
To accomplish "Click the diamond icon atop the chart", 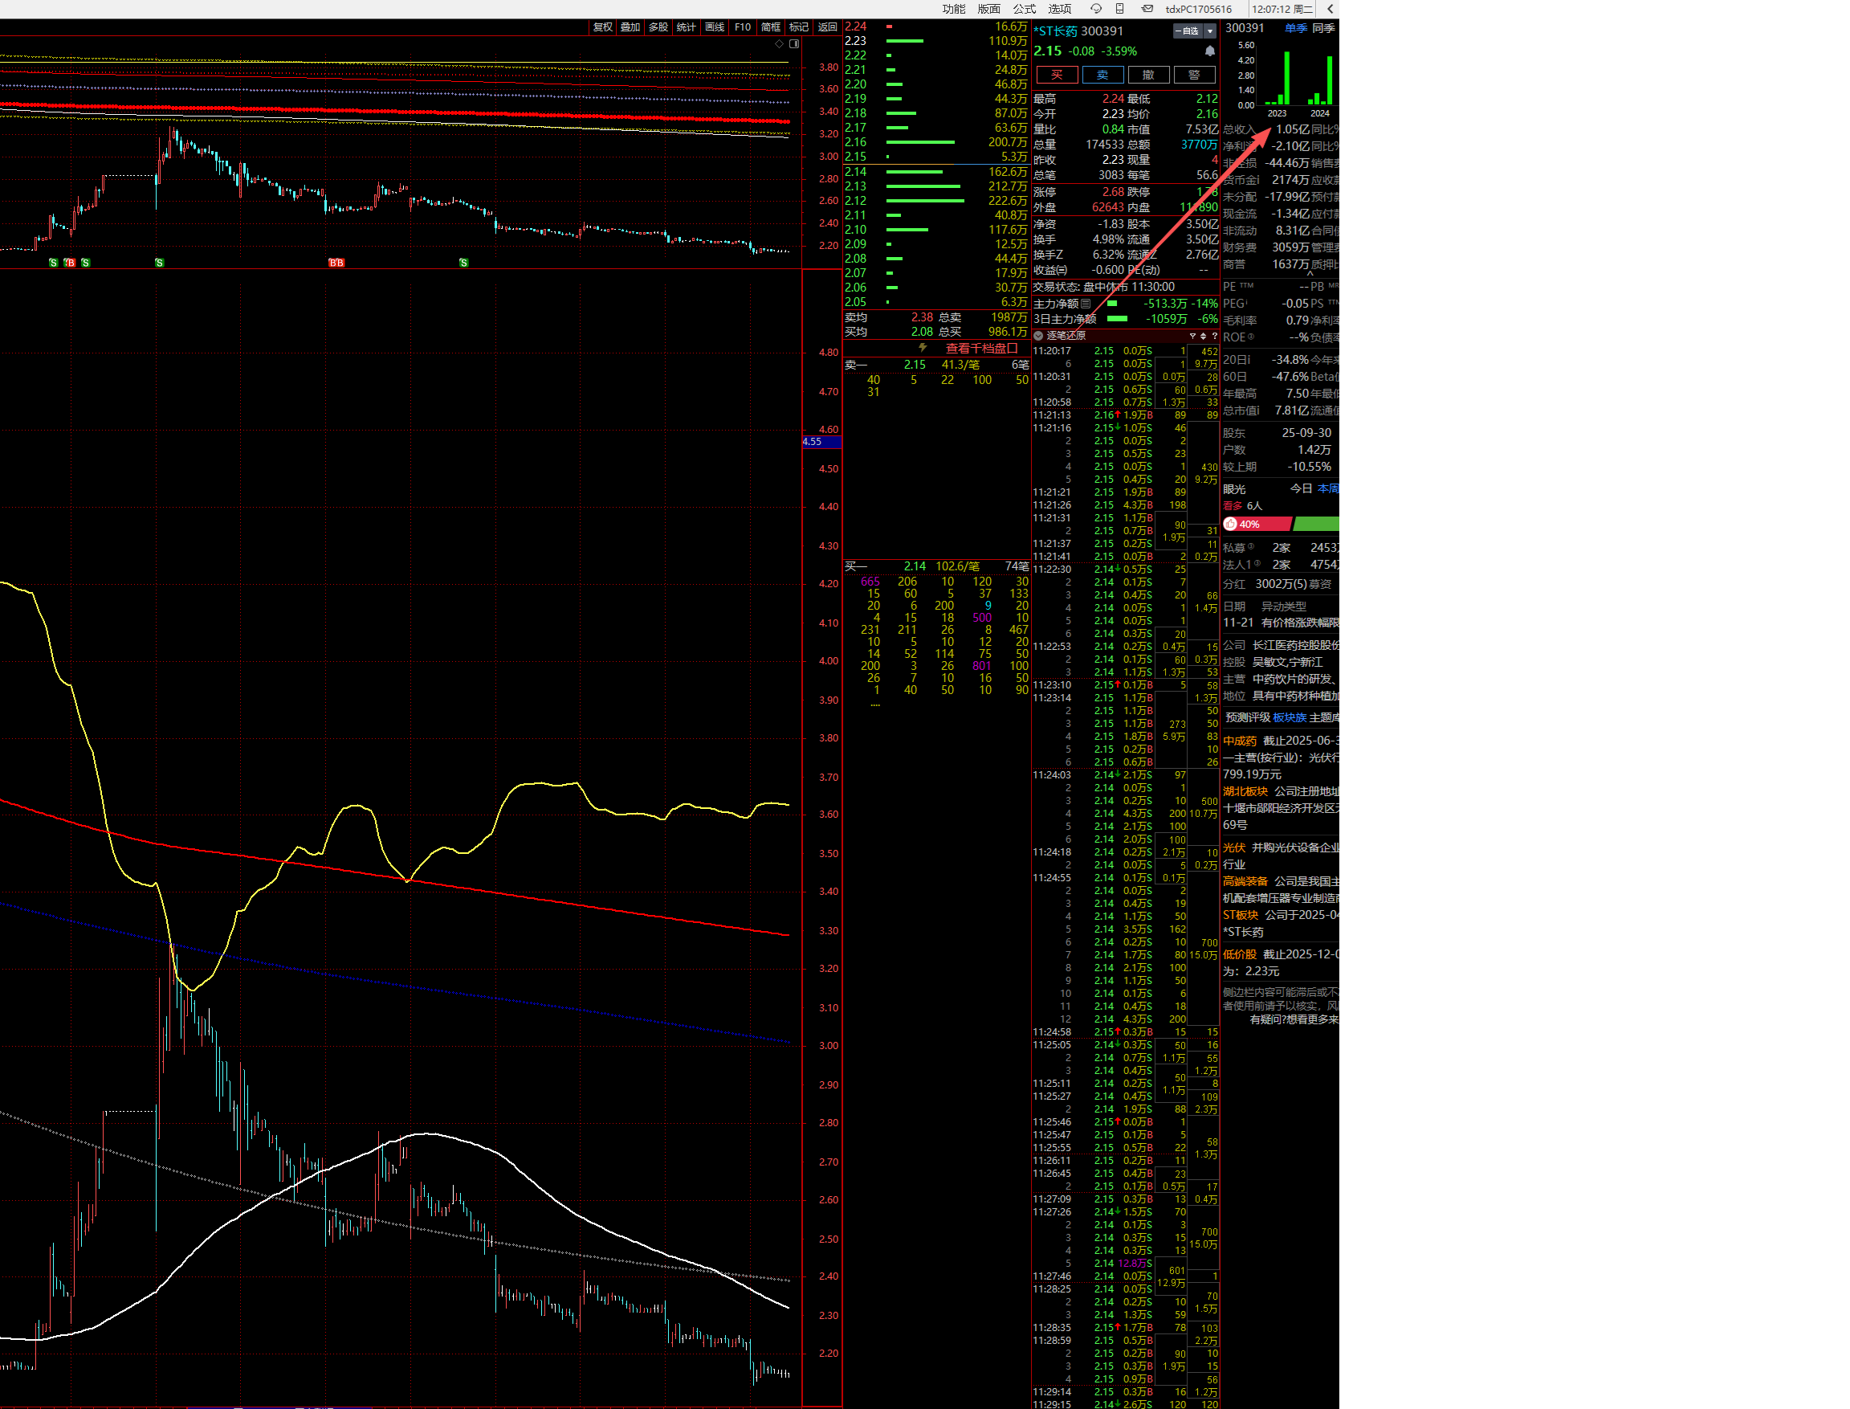I will click(x=779, y=43).
